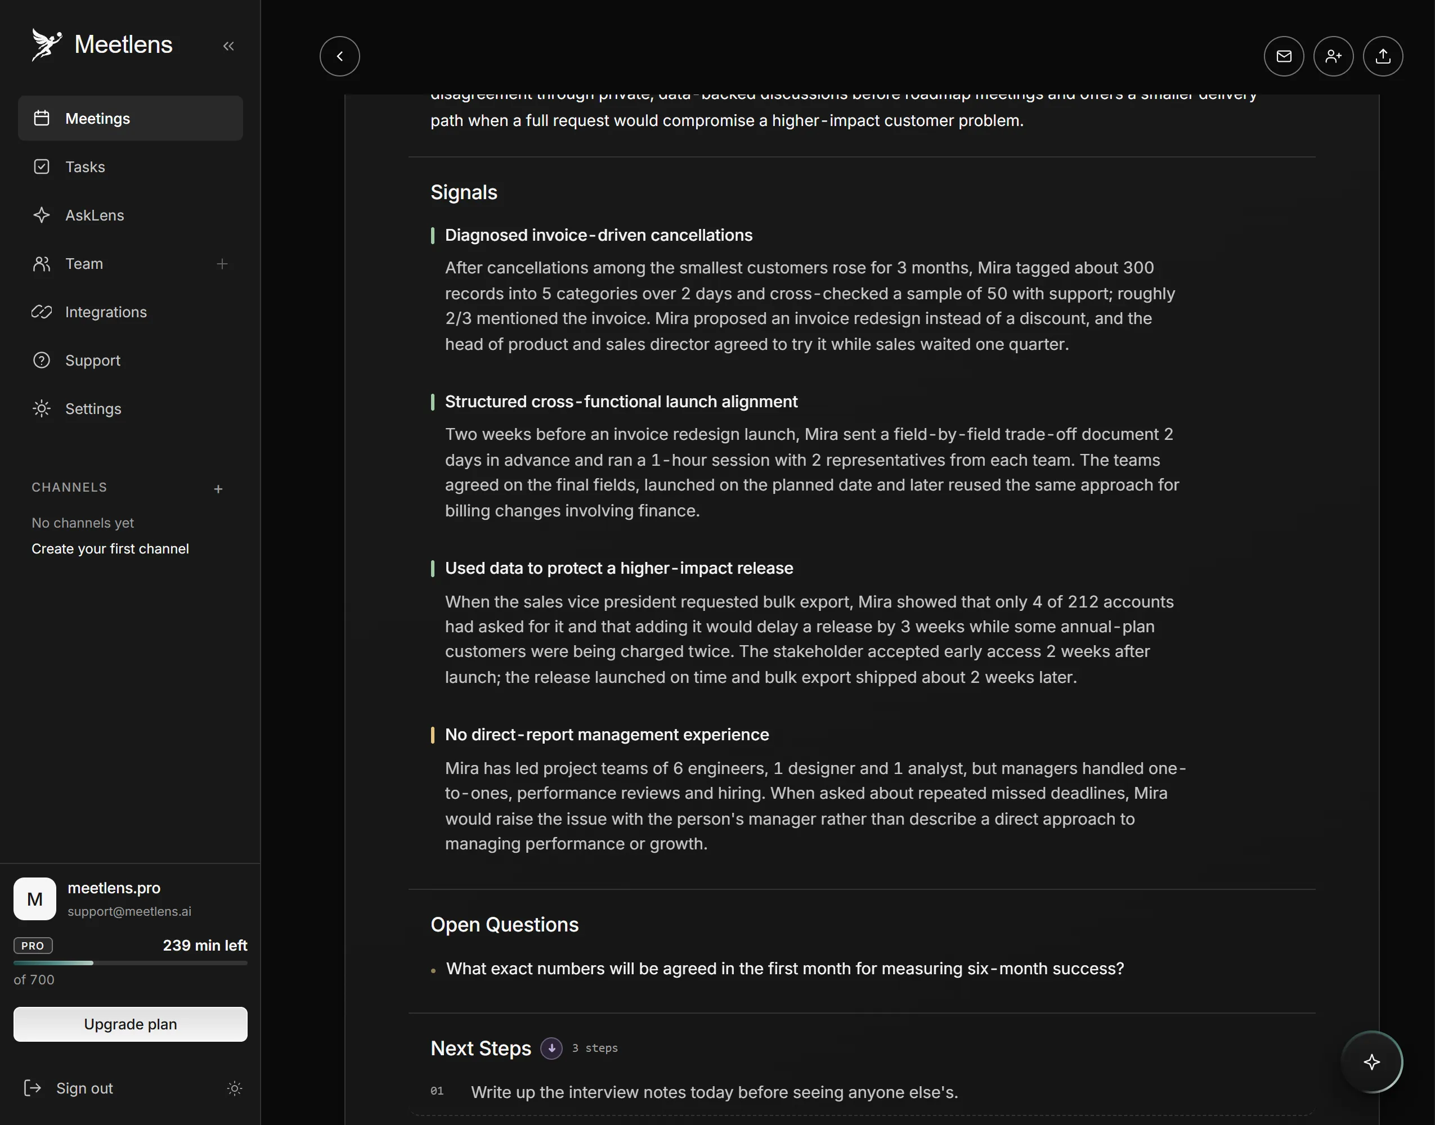Click the Settings gear icon
Image resolution: width=1435 pixels, height=1125 pixels.
click(x=42, y=408)
